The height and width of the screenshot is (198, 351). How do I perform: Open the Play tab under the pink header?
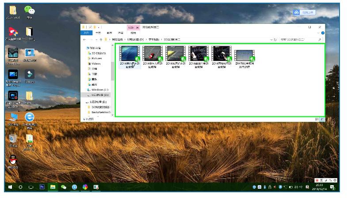click(133, 33)
